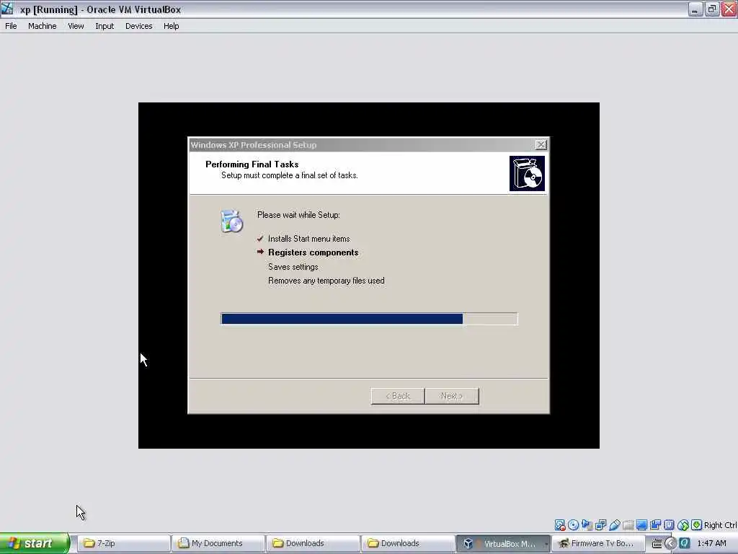Click the optical drive status icon
Screen dimensions: 738x554
tap(573, 525)
